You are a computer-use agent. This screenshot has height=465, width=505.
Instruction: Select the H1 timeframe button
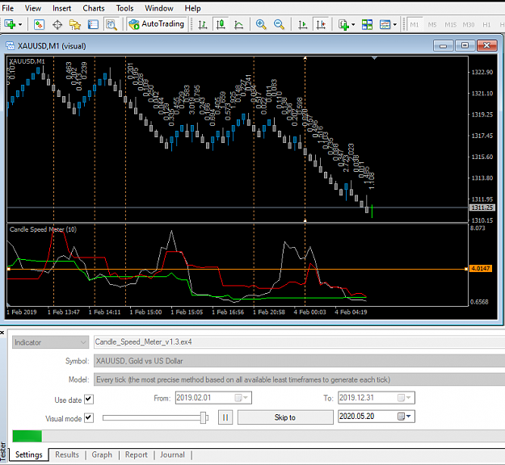(486, 24)
